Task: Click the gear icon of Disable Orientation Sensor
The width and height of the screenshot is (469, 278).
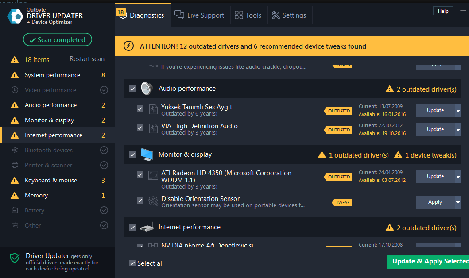Action: pos(153,201)
